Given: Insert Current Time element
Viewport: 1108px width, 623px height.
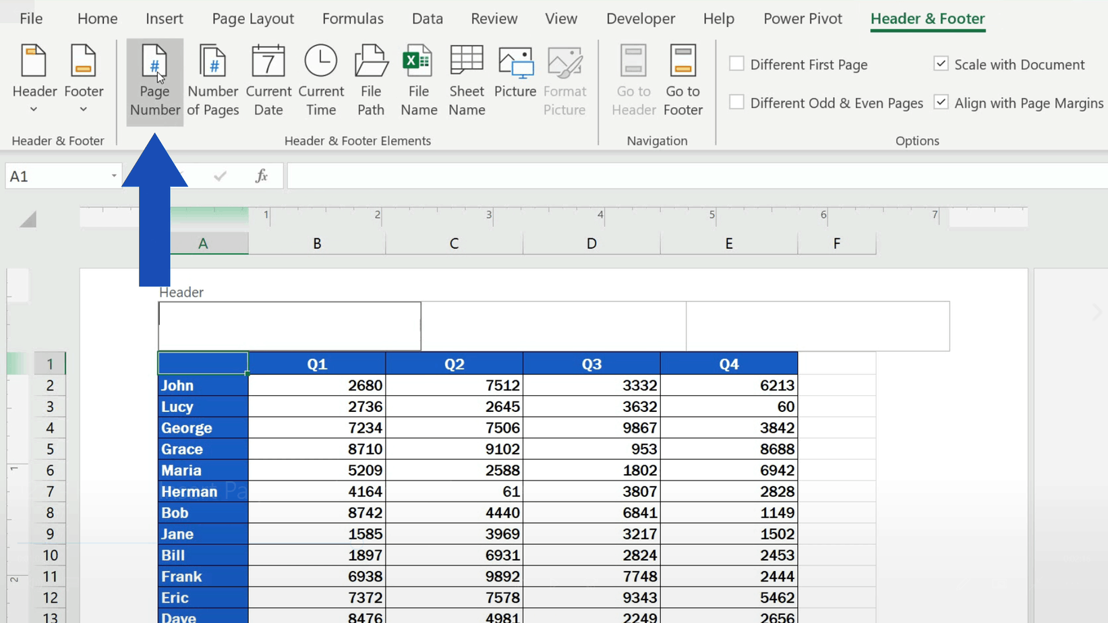Looking at the screenshot, I should (321, 80).
